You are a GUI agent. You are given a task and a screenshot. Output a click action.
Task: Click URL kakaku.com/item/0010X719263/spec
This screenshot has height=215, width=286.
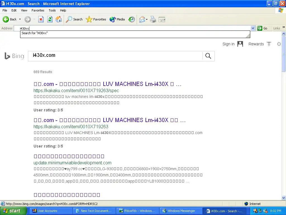76,90
